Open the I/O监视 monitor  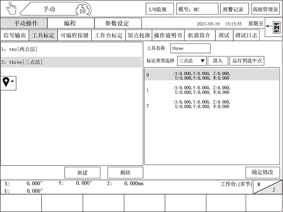click(x=159, y=9)
